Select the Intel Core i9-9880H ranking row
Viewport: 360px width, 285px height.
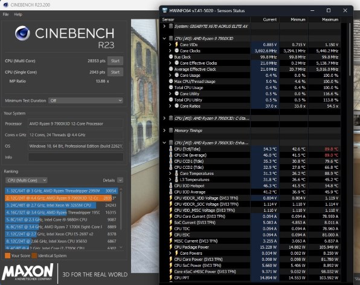point(61,220)
